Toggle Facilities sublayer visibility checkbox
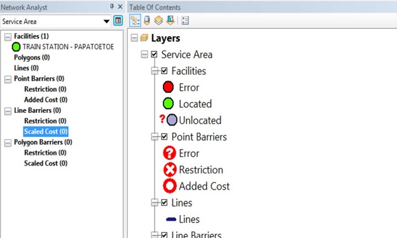The image size is (397, 238). (x=164, y=70)
